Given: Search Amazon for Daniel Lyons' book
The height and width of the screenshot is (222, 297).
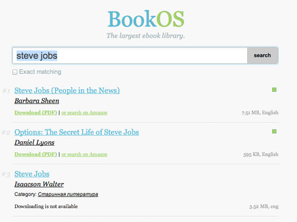Looking at the screenshot, I should pos(84,154).
